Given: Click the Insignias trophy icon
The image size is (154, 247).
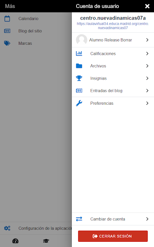Looking at the screenshot, I should 79,78.
